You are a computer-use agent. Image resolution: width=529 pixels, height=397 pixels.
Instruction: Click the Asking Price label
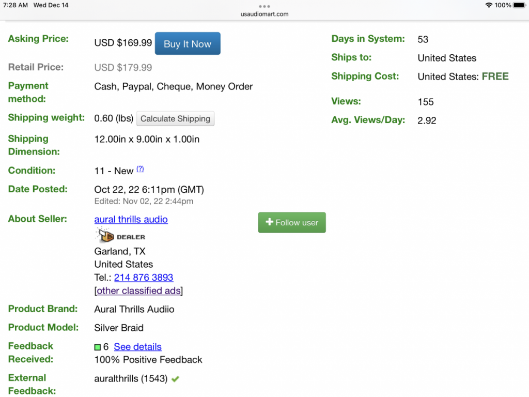[38, 39]
